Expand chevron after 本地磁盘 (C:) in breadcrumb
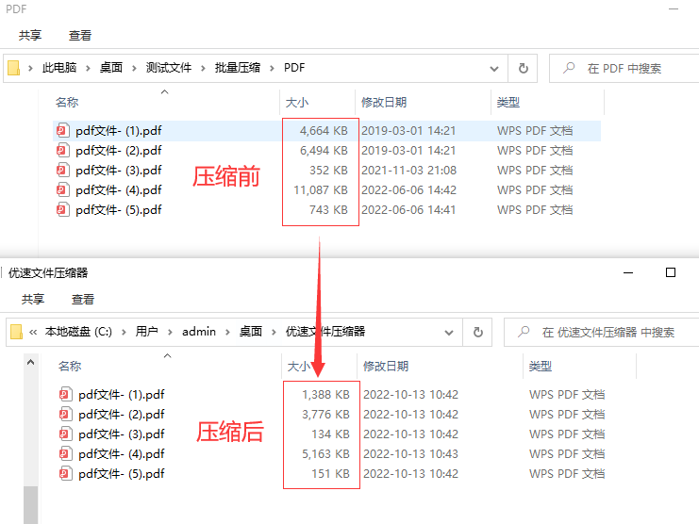Image resolution: width=699 pixels, height=524 pixels. coord(124,332)
